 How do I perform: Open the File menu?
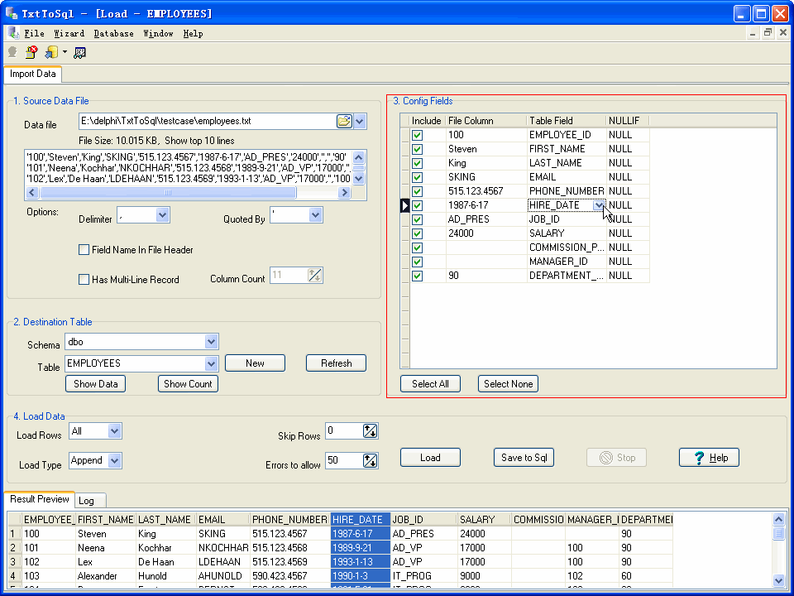click(34, 33)
